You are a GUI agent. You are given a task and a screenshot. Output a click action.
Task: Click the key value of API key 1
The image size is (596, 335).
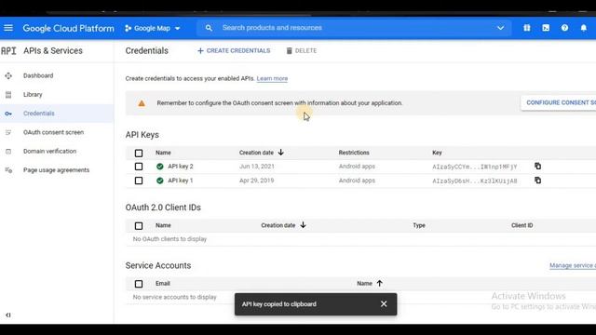(x=475, y=181)
